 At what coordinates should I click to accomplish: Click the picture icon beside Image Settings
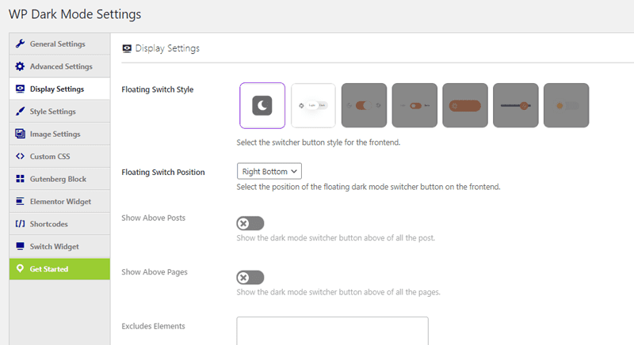(20, 134)
